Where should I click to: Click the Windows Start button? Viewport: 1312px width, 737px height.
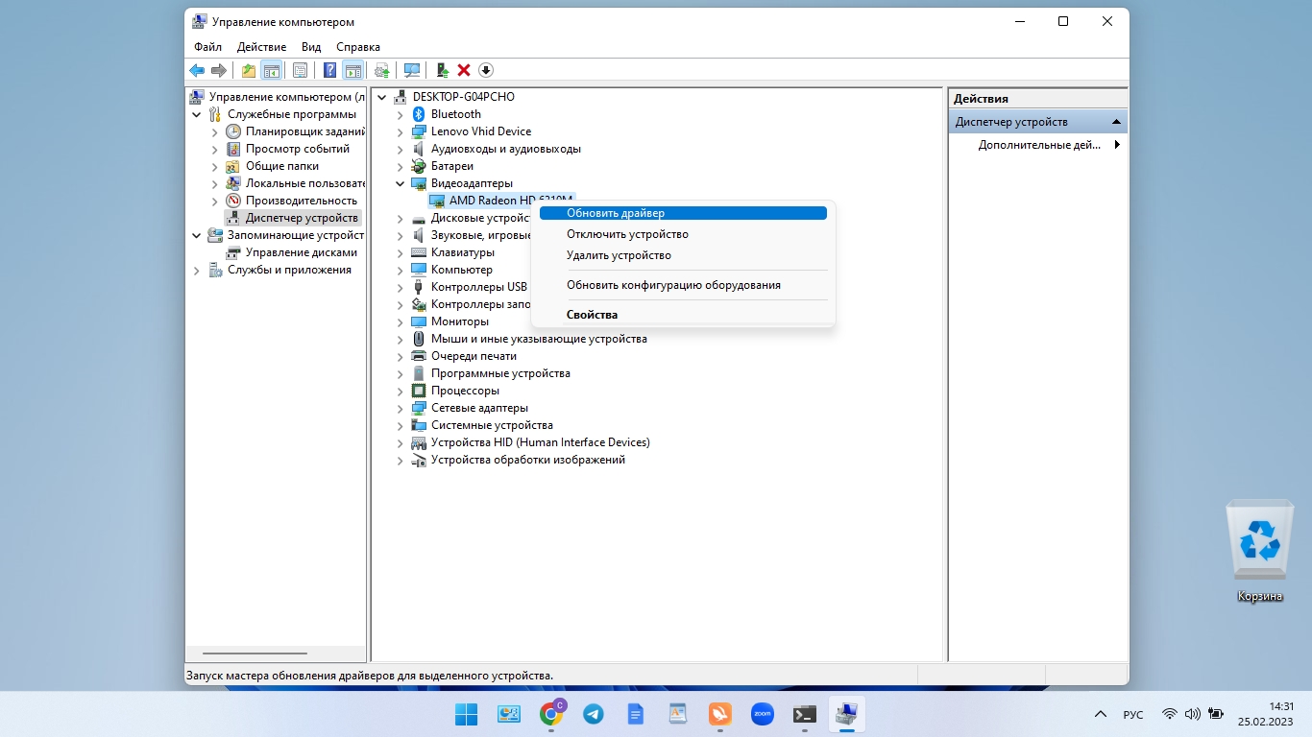coord(466,714)
